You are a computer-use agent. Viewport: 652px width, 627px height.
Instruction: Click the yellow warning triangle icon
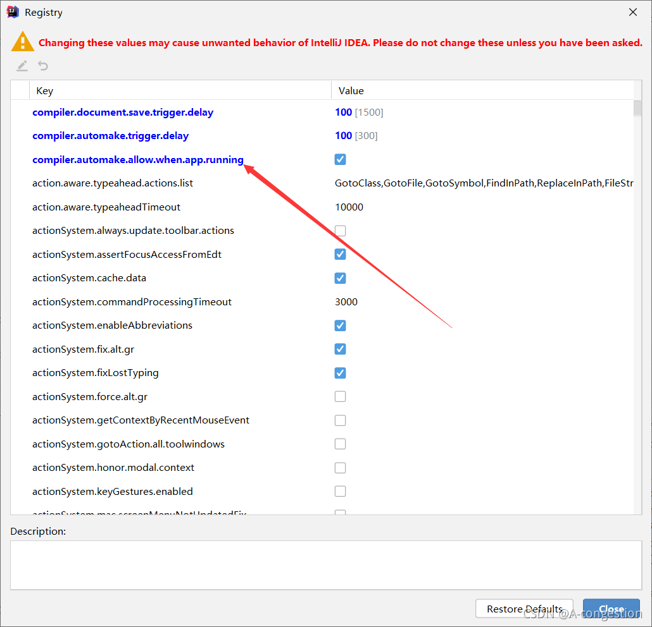(22, 42)
